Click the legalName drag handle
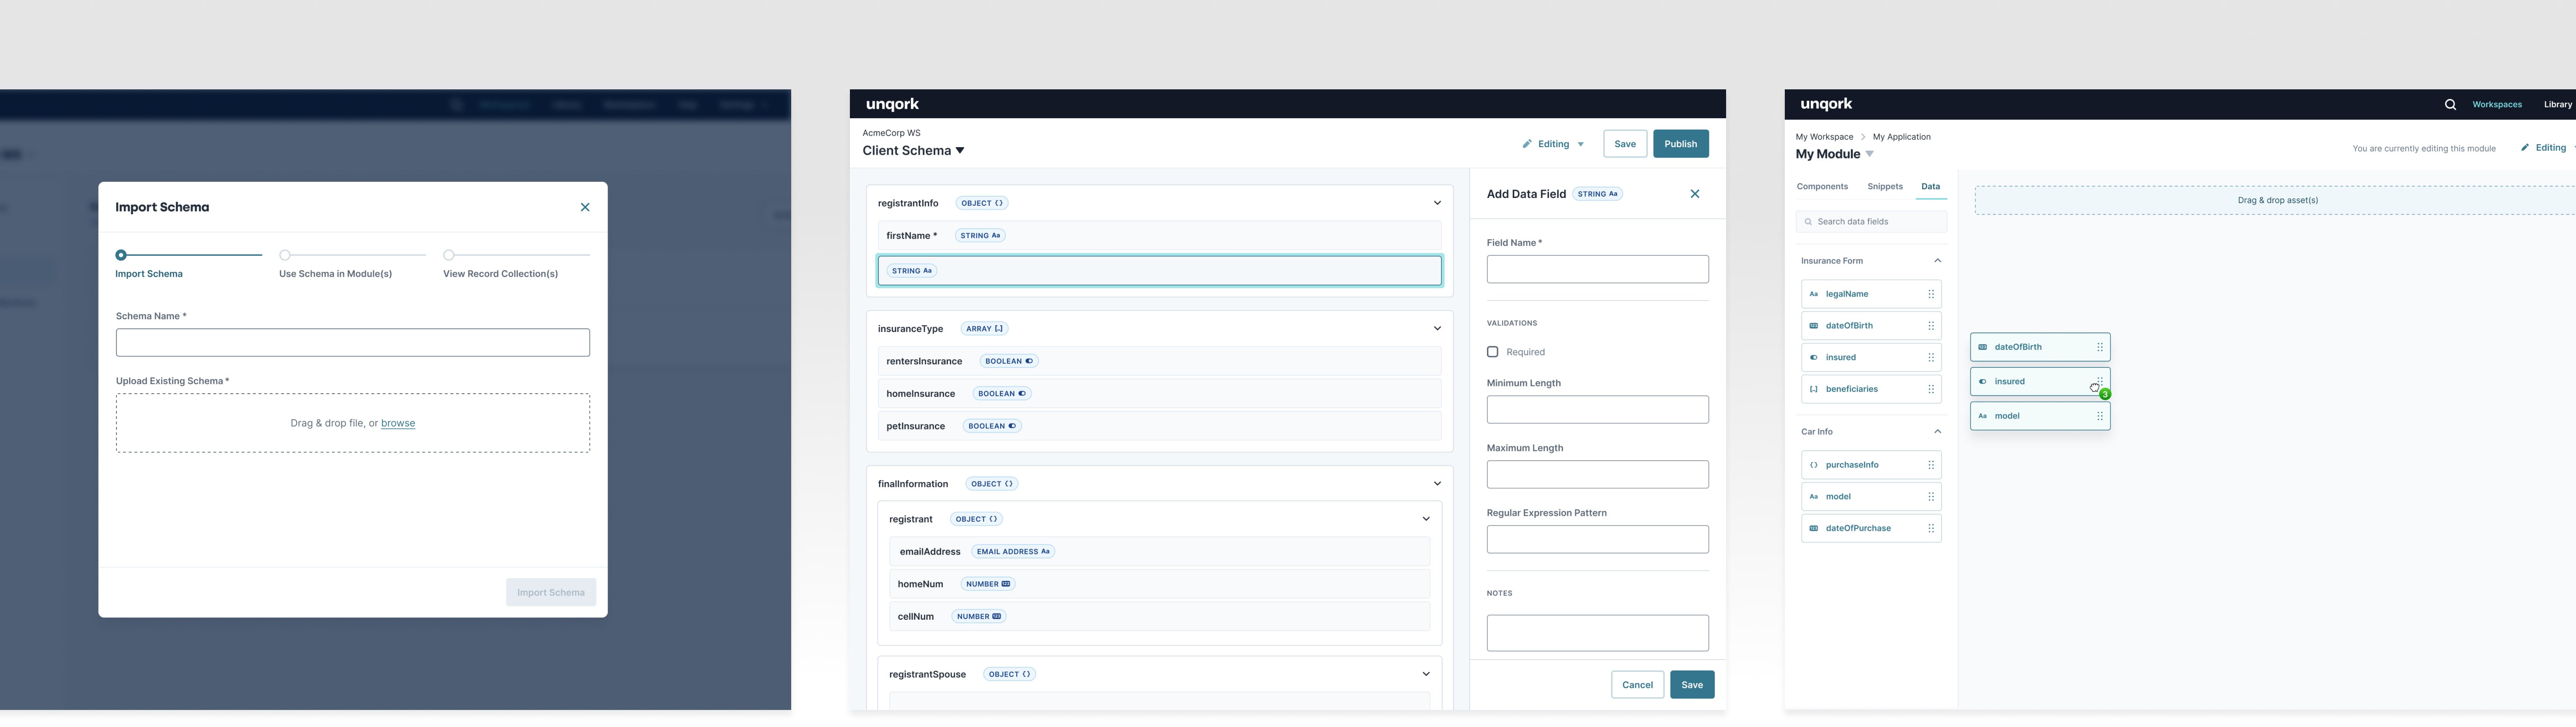The image size is (2576, 727). [1931, 294]
